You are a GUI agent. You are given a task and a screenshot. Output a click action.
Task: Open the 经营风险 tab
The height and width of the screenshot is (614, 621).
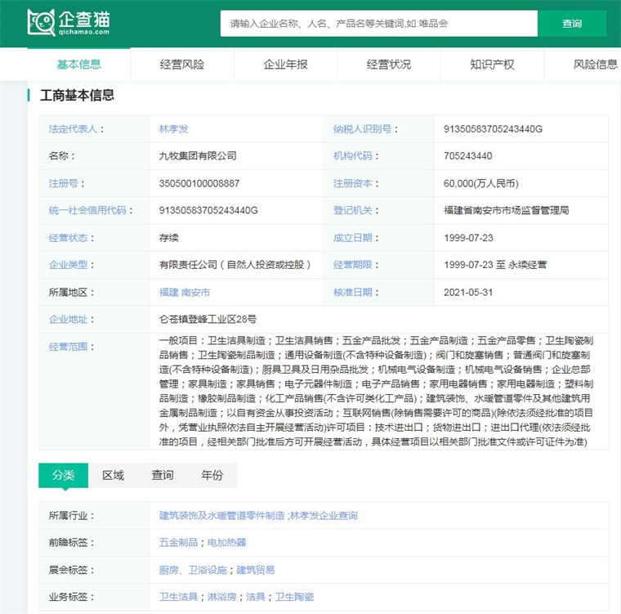(182, 65)
